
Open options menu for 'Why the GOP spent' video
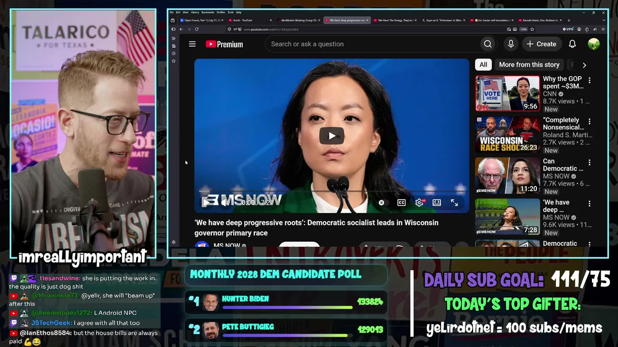coord(589,80)
